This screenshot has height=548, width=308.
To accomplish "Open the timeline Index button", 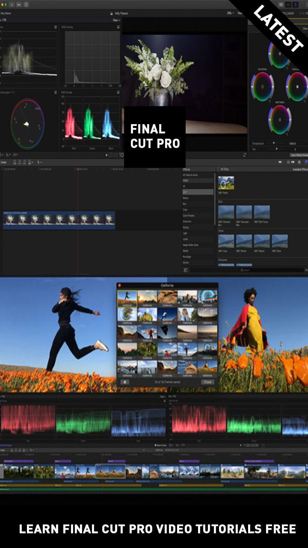I will coord(4,162).
